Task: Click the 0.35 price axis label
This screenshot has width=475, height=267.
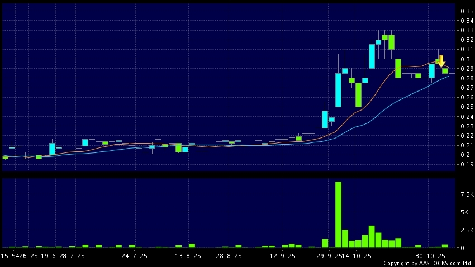Action: 467,11
